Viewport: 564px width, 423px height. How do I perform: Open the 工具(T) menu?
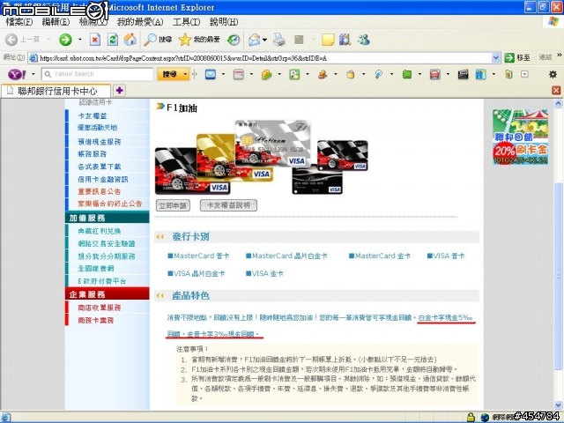click(186, 22)
